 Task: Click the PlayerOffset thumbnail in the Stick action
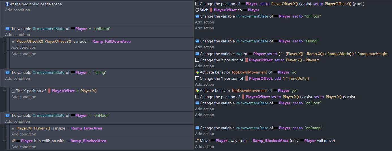[x=211, y=10]
